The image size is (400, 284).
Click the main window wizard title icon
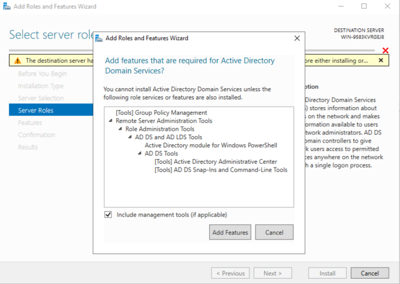click(7, 7)
